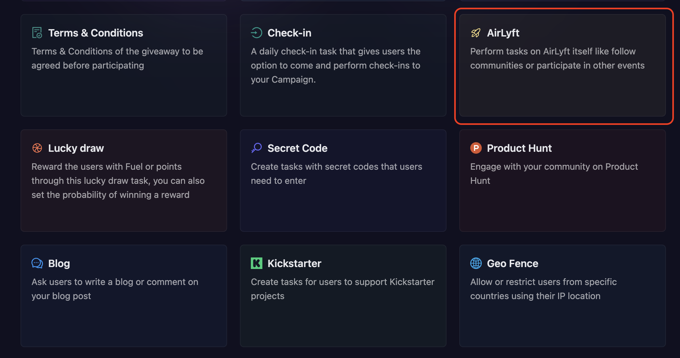Screen dimensions: 680x358
Task: Click the Kickstarter 'K' logo icon
Action: click(256, 263)
